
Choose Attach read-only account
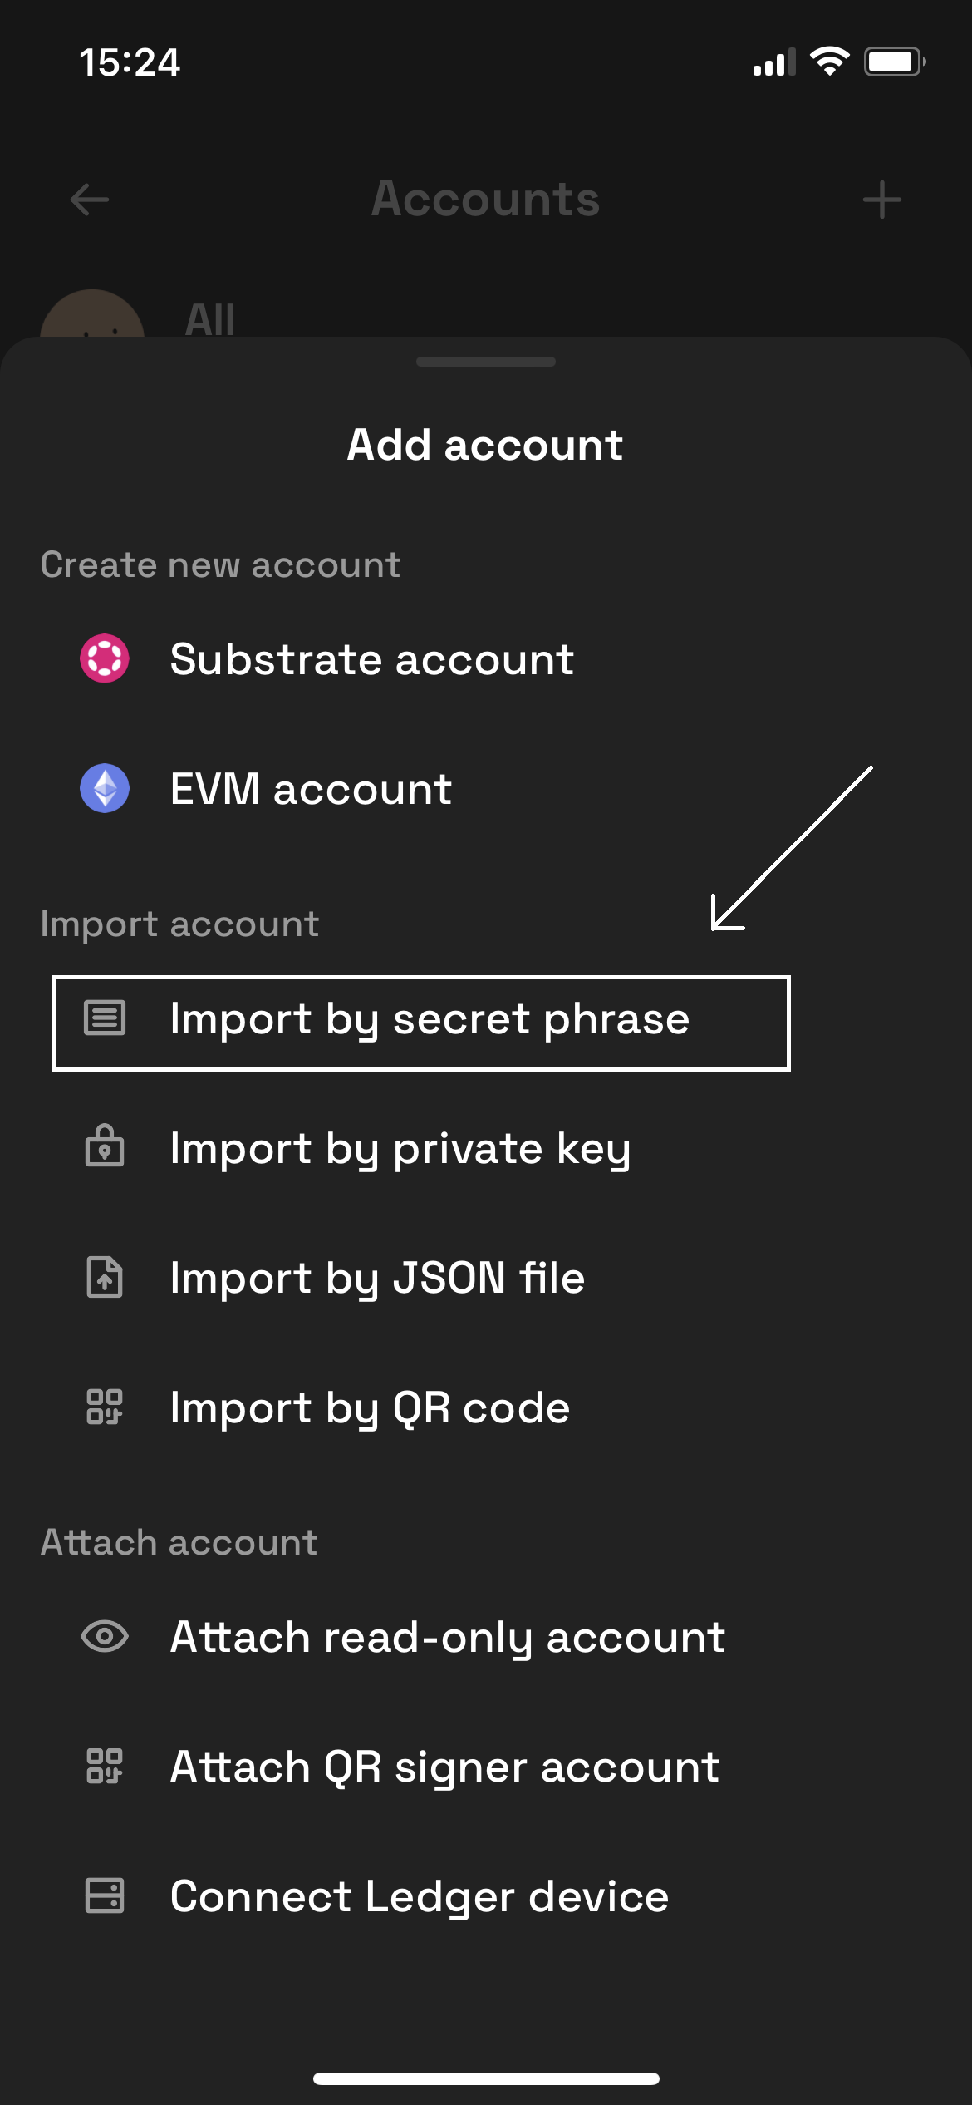pos(486,1637)
